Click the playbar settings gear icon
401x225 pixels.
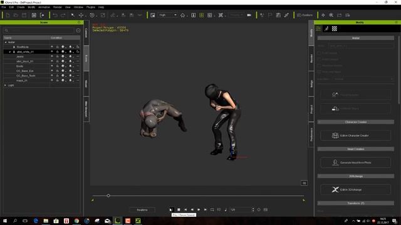tap(259, 210)
